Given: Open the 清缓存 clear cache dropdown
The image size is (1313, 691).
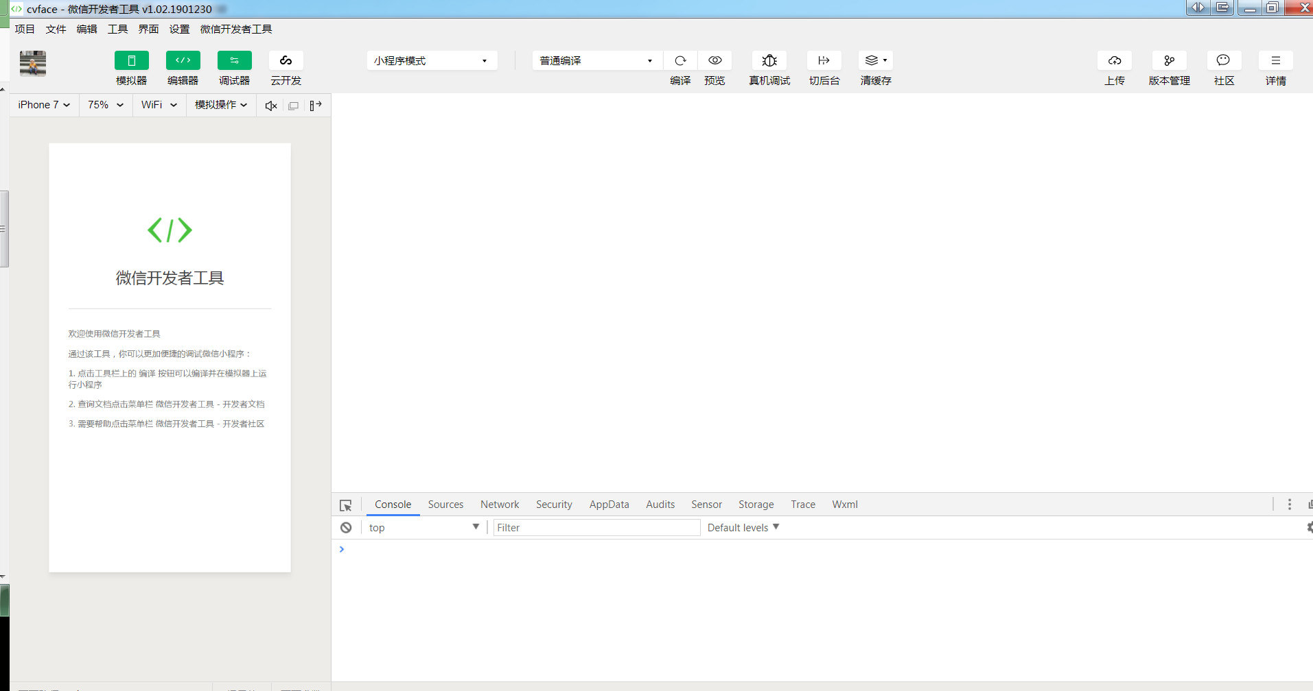Looking at the screenshot, I should pos(876,60).
